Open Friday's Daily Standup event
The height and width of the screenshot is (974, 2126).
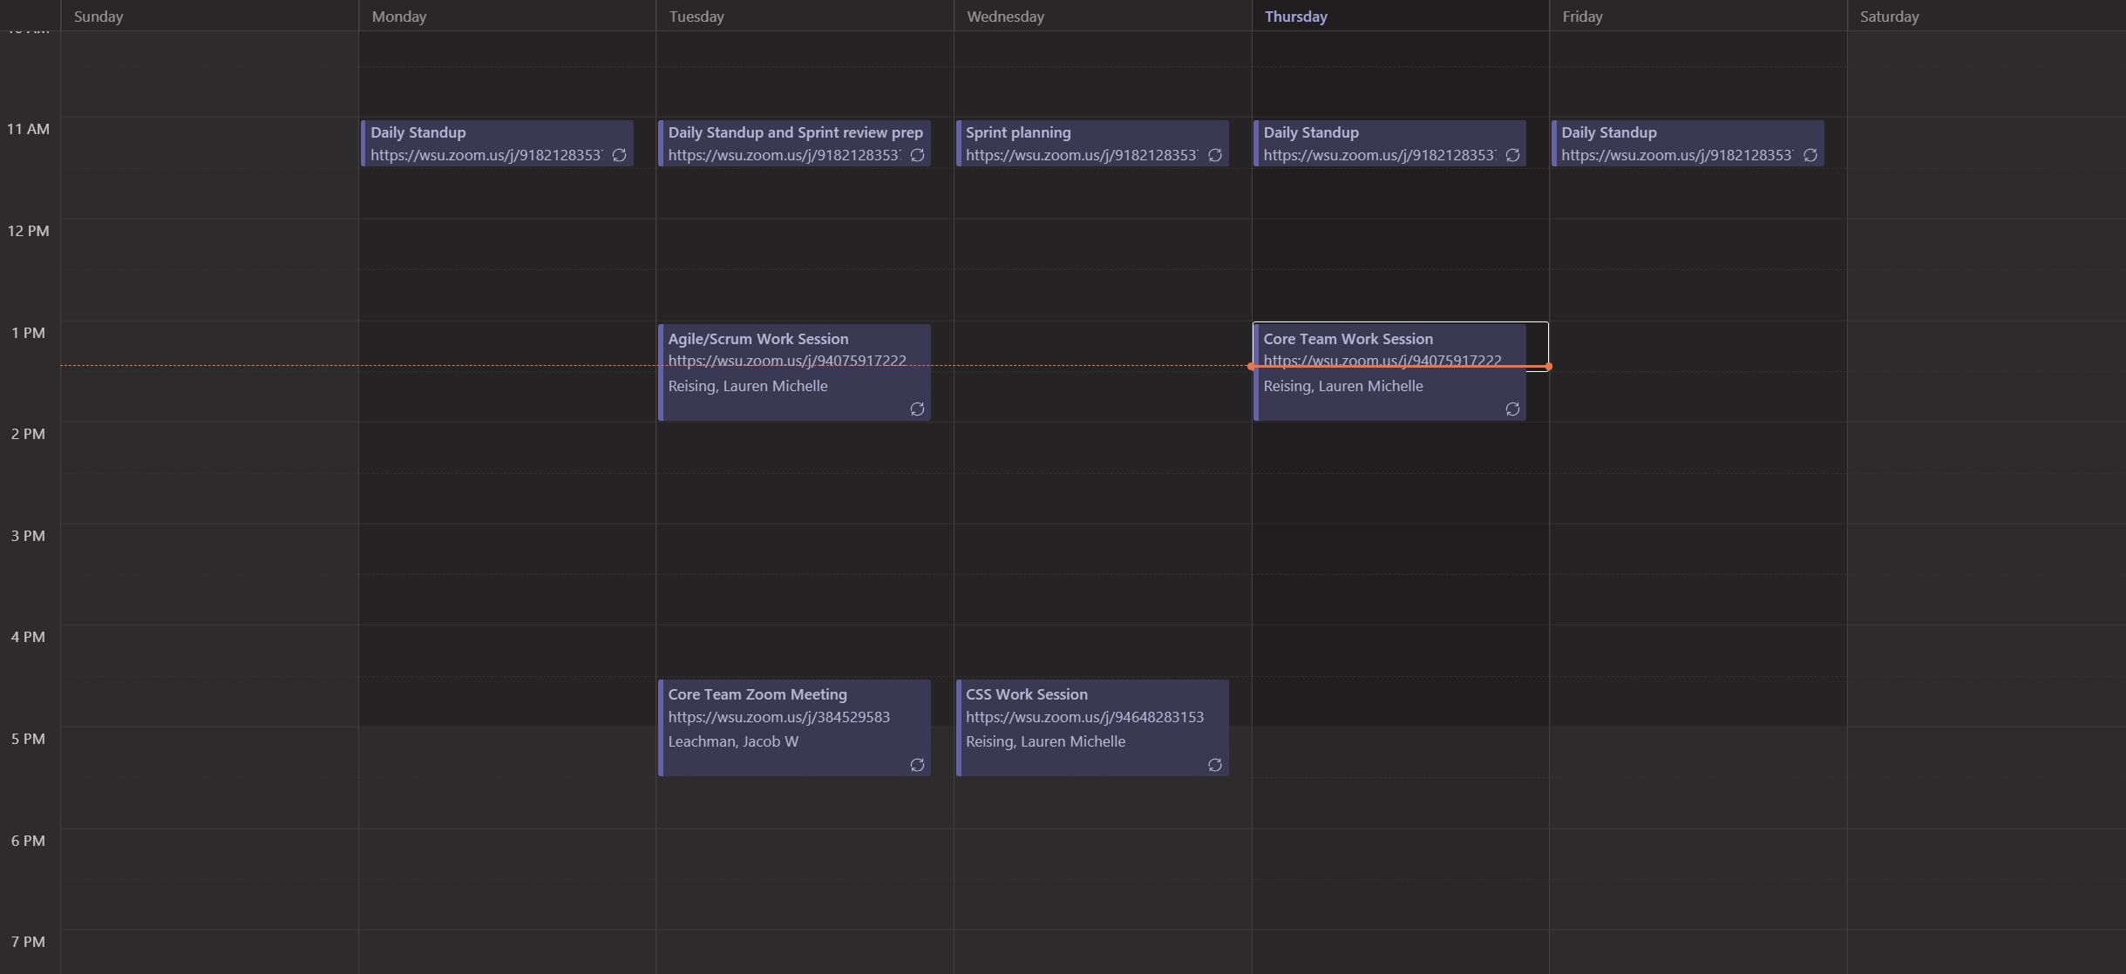click(1608, 132)
